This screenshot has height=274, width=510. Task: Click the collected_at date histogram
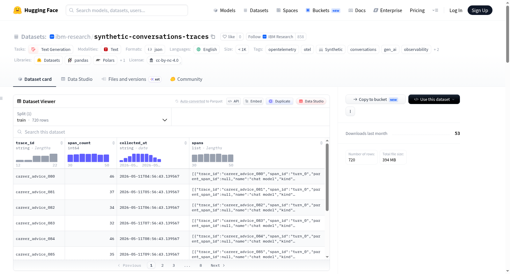[140, 158]
